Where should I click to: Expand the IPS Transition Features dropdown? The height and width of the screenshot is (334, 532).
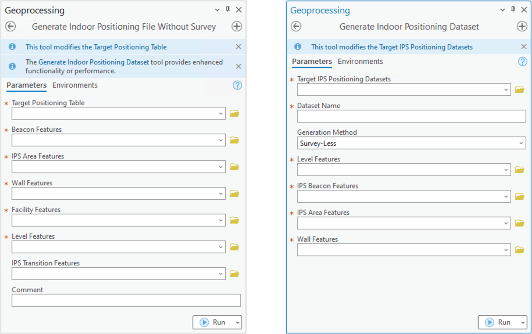220,273
